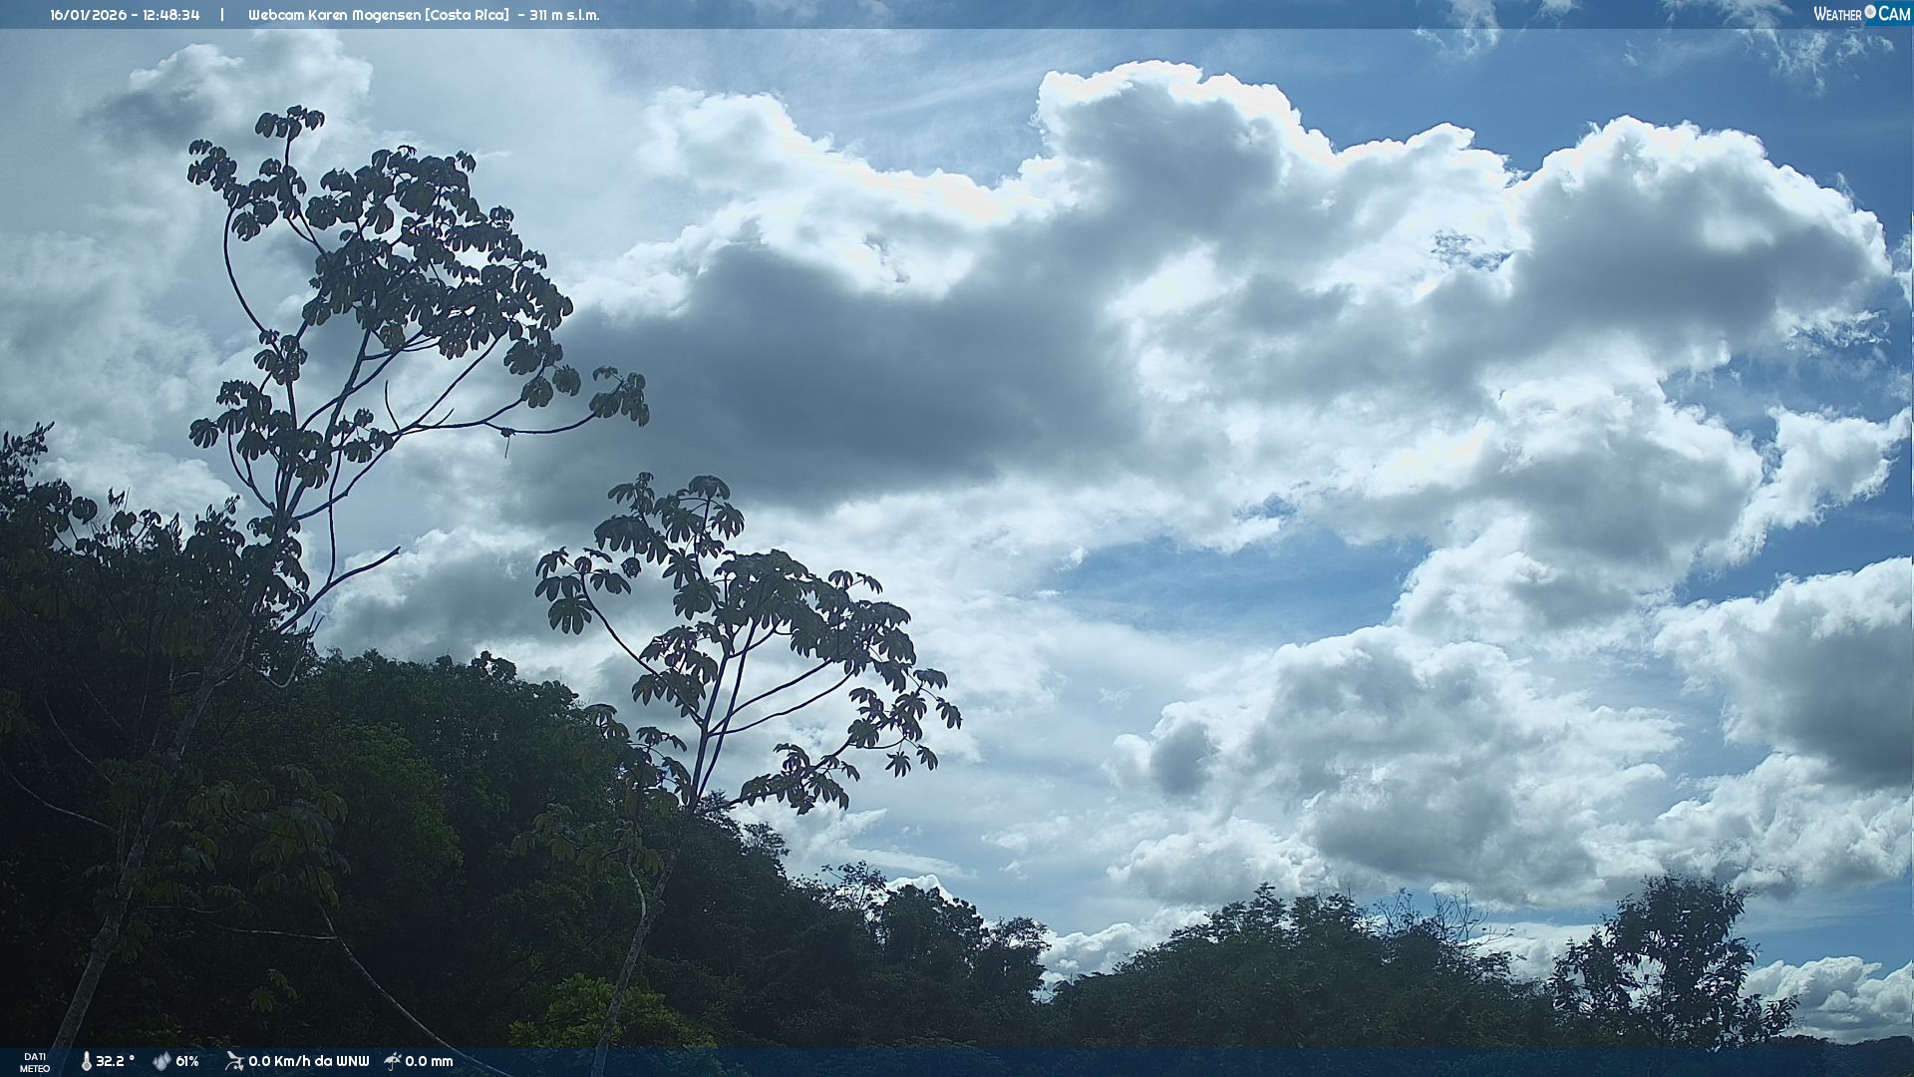The height and width of the screenshot is (1077, 1914).
Task: Click the 61% humidity value
Action: point(187,1061)
